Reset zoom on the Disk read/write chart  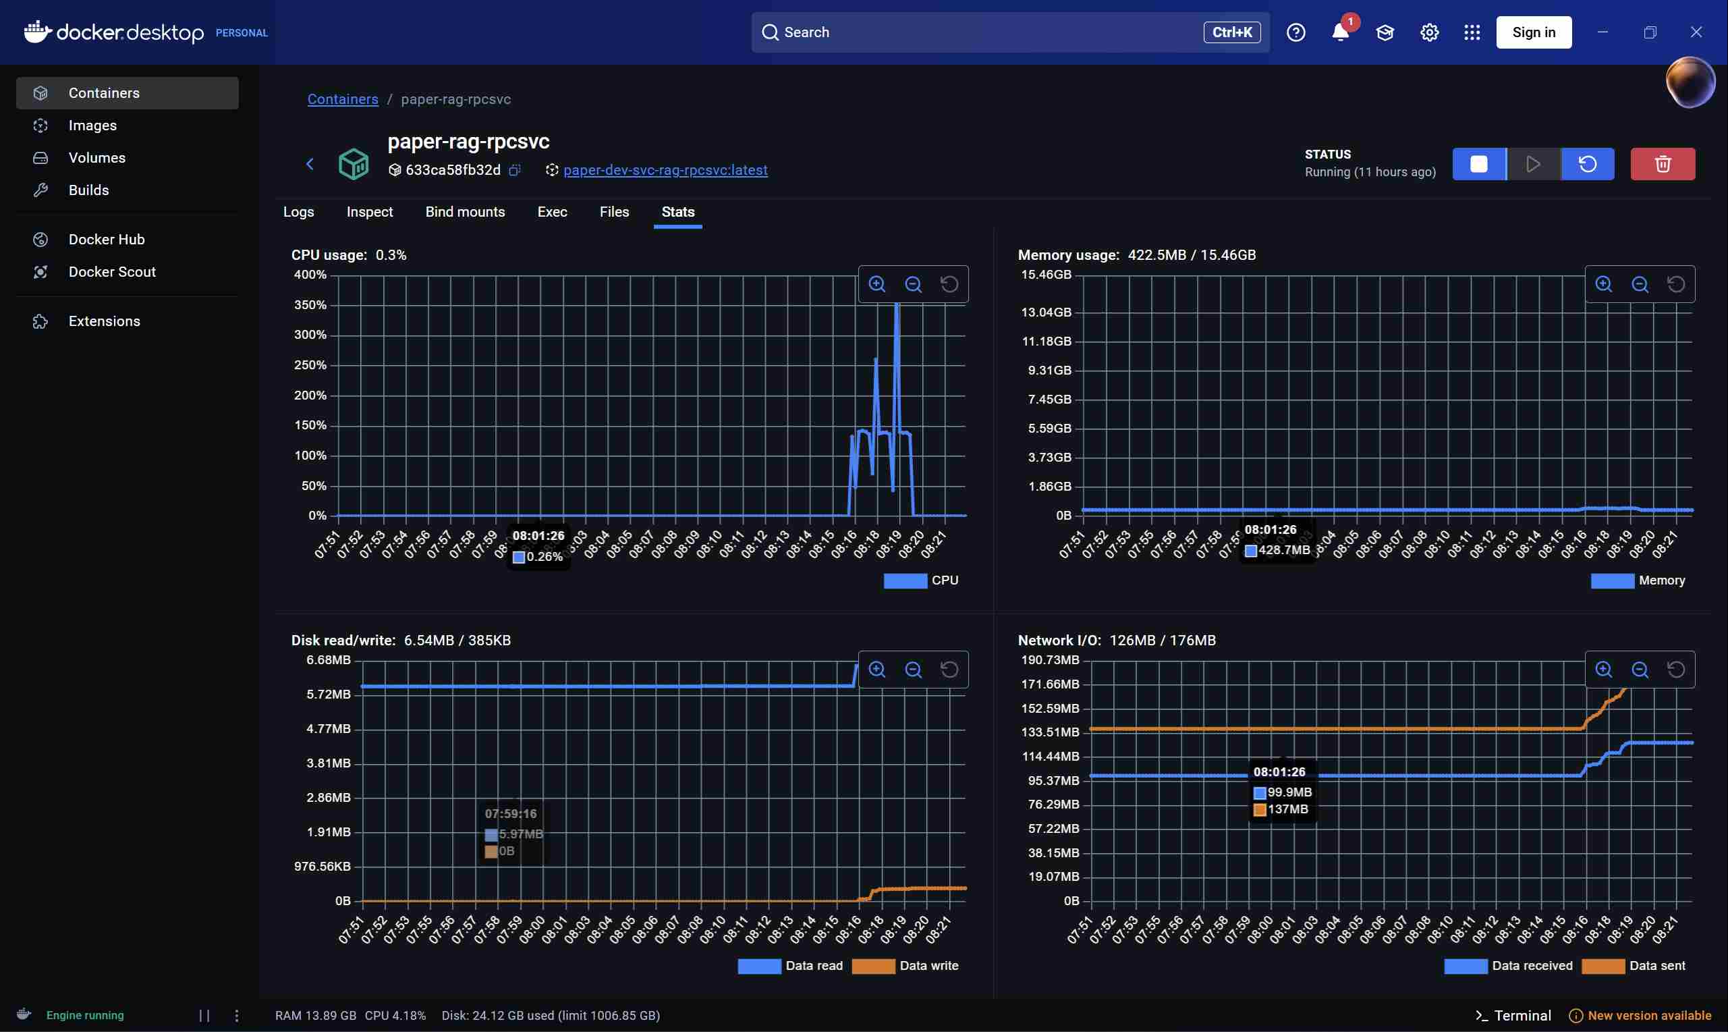pos(949,669)
